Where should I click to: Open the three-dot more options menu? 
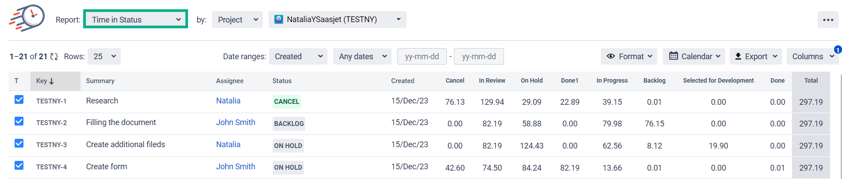click(x=828, y=20)
